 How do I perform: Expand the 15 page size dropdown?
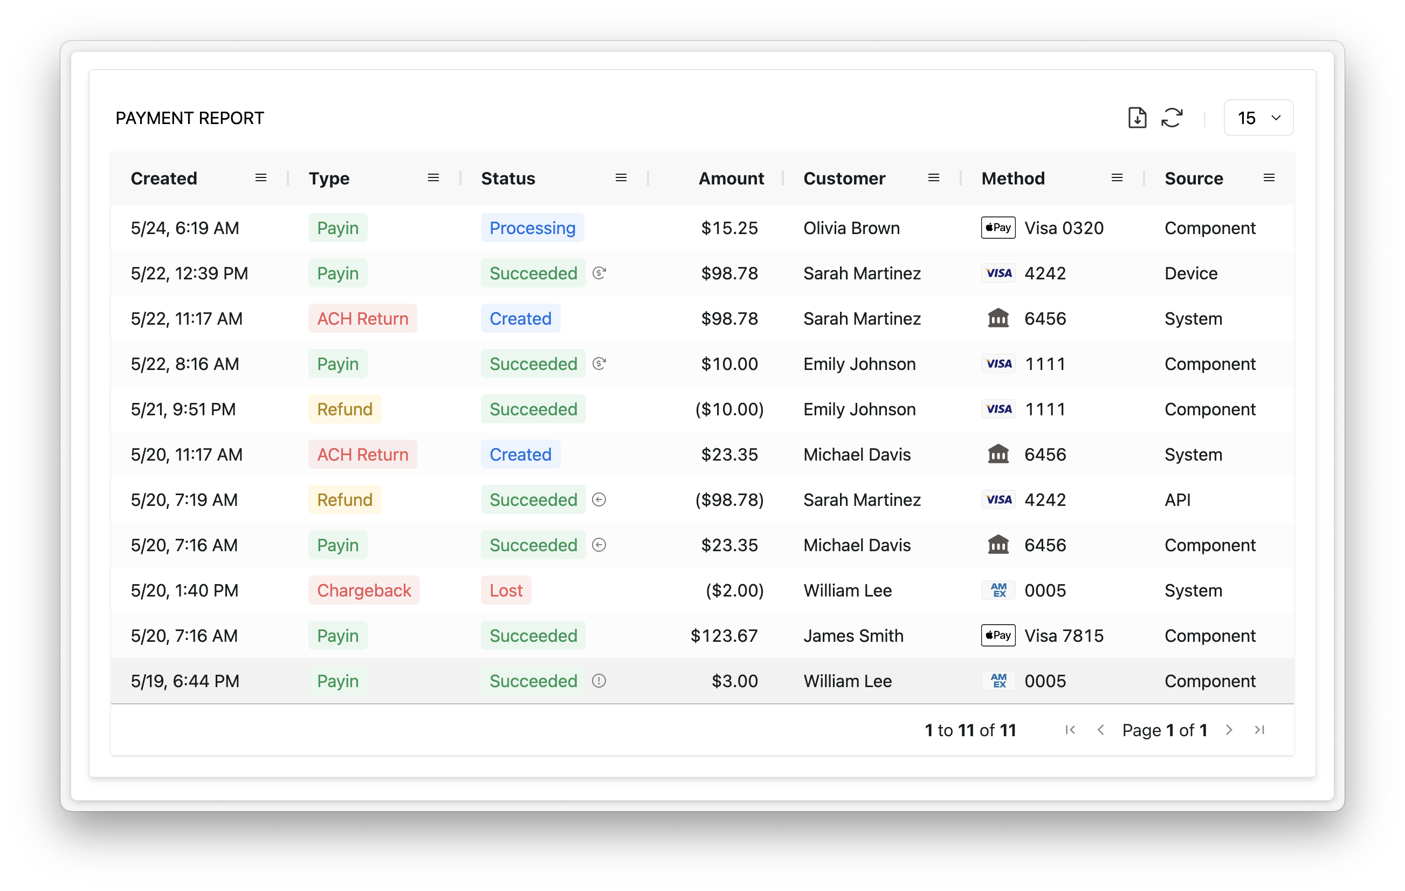coord(1258,118)
